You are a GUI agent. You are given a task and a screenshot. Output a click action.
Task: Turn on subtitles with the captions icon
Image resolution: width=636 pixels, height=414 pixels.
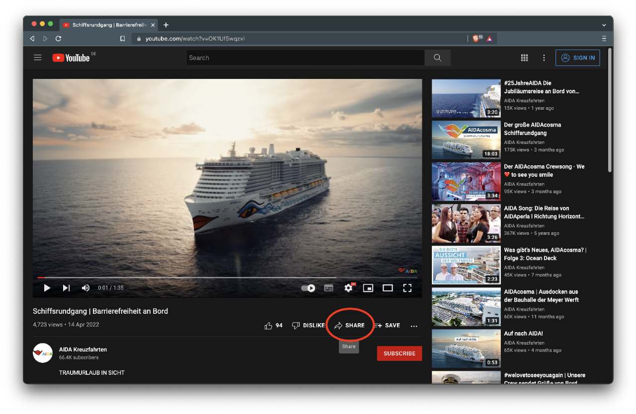328,288
